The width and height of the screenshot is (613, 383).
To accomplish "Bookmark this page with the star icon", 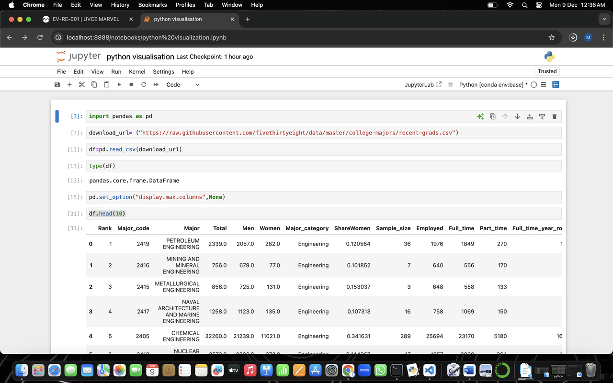I will pyautogui.click(x=552, y=37).
